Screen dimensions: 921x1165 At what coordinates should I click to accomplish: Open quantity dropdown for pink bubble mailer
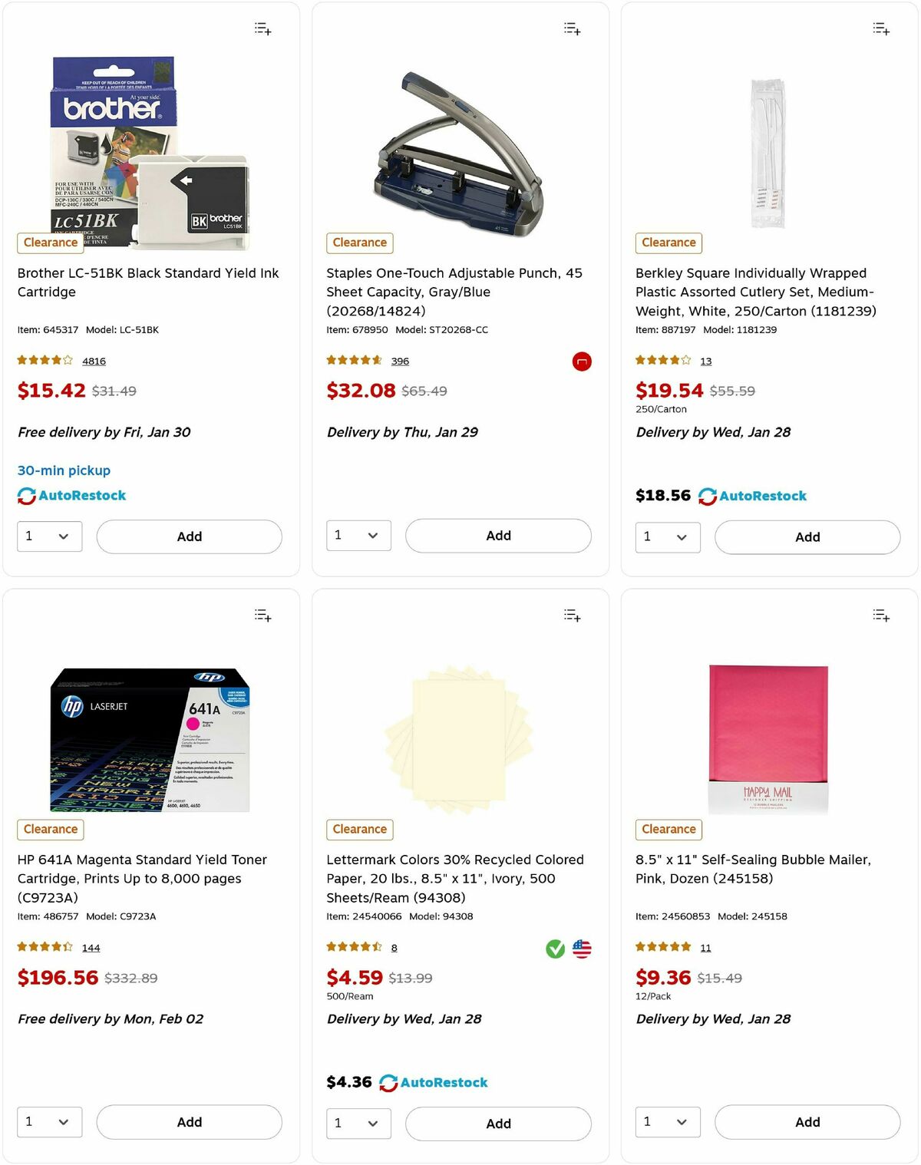click(667, 1122)
